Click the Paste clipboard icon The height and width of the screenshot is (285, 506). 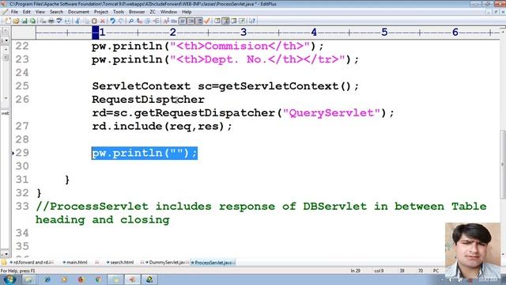[94, 21]
